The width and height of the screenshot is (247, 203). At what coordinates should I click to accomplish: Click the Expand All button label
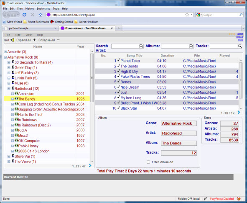coord(24,40)
